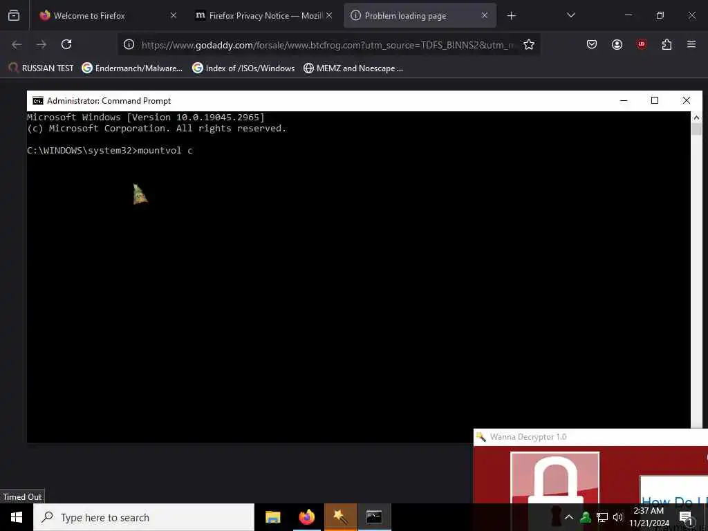Show site information for godaddy.com
Image resolution: width=708 pixels, height=531 pixels.
pos(129,44)
